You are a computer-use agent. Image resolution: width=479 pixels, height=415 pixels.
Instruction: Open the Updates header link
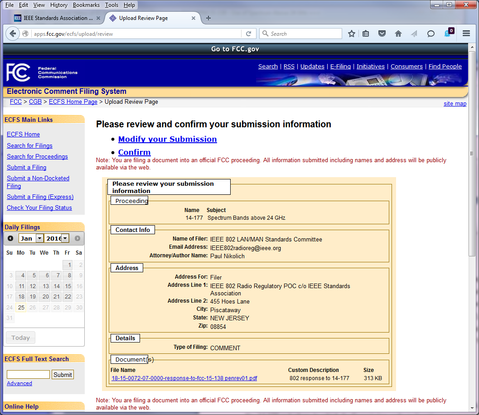point(312,66)
